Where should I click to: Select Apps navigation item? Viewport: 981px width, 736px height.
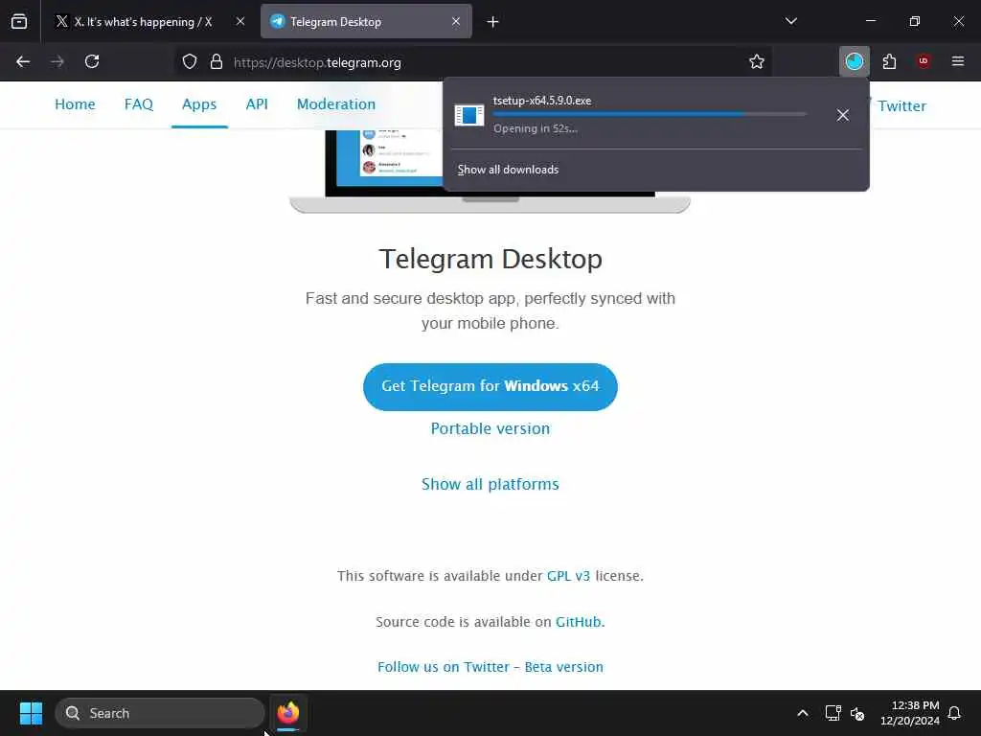point(199,104)
